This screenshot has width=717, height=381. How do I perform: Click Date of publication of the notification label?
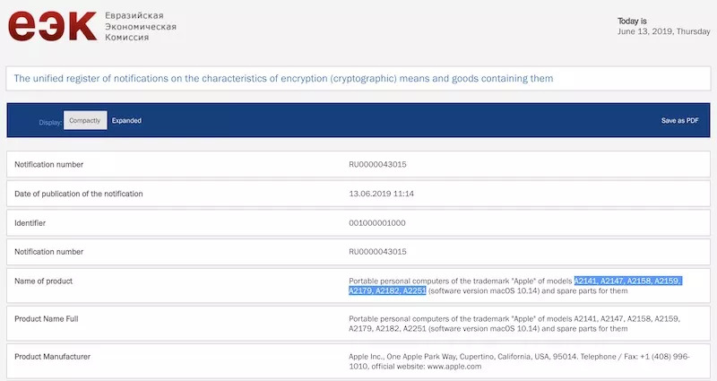79,194
